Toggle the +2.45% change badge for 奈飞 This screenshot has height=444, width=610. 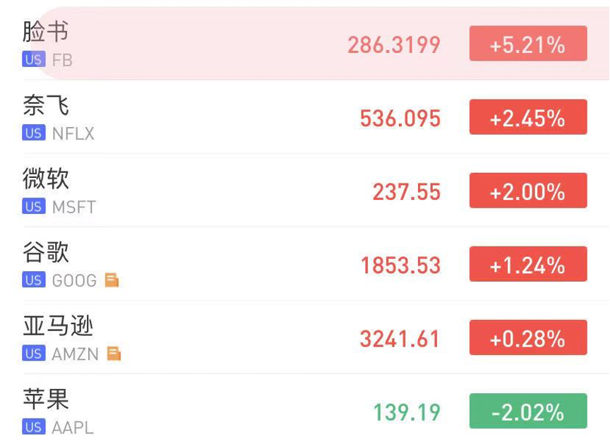click(527, 117)
